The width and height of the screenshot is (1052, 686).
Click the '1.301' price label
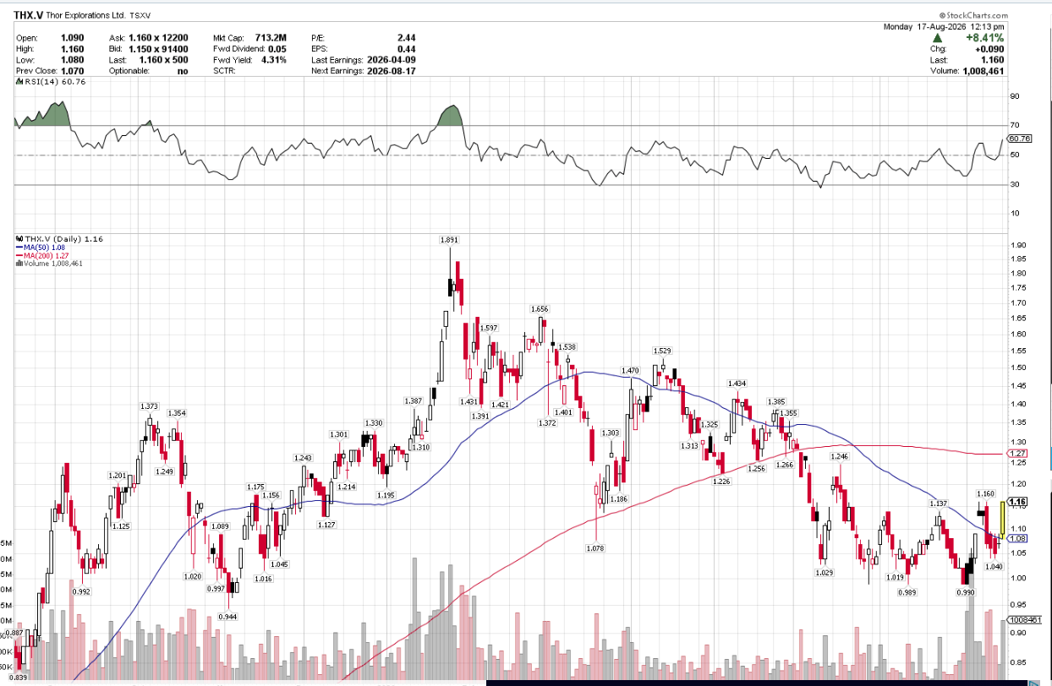pyautogui.click(x=338, y=434)
